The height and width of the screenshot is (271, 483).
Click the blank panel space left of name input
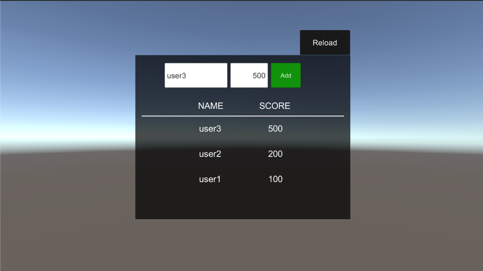[x=150, y=75]
